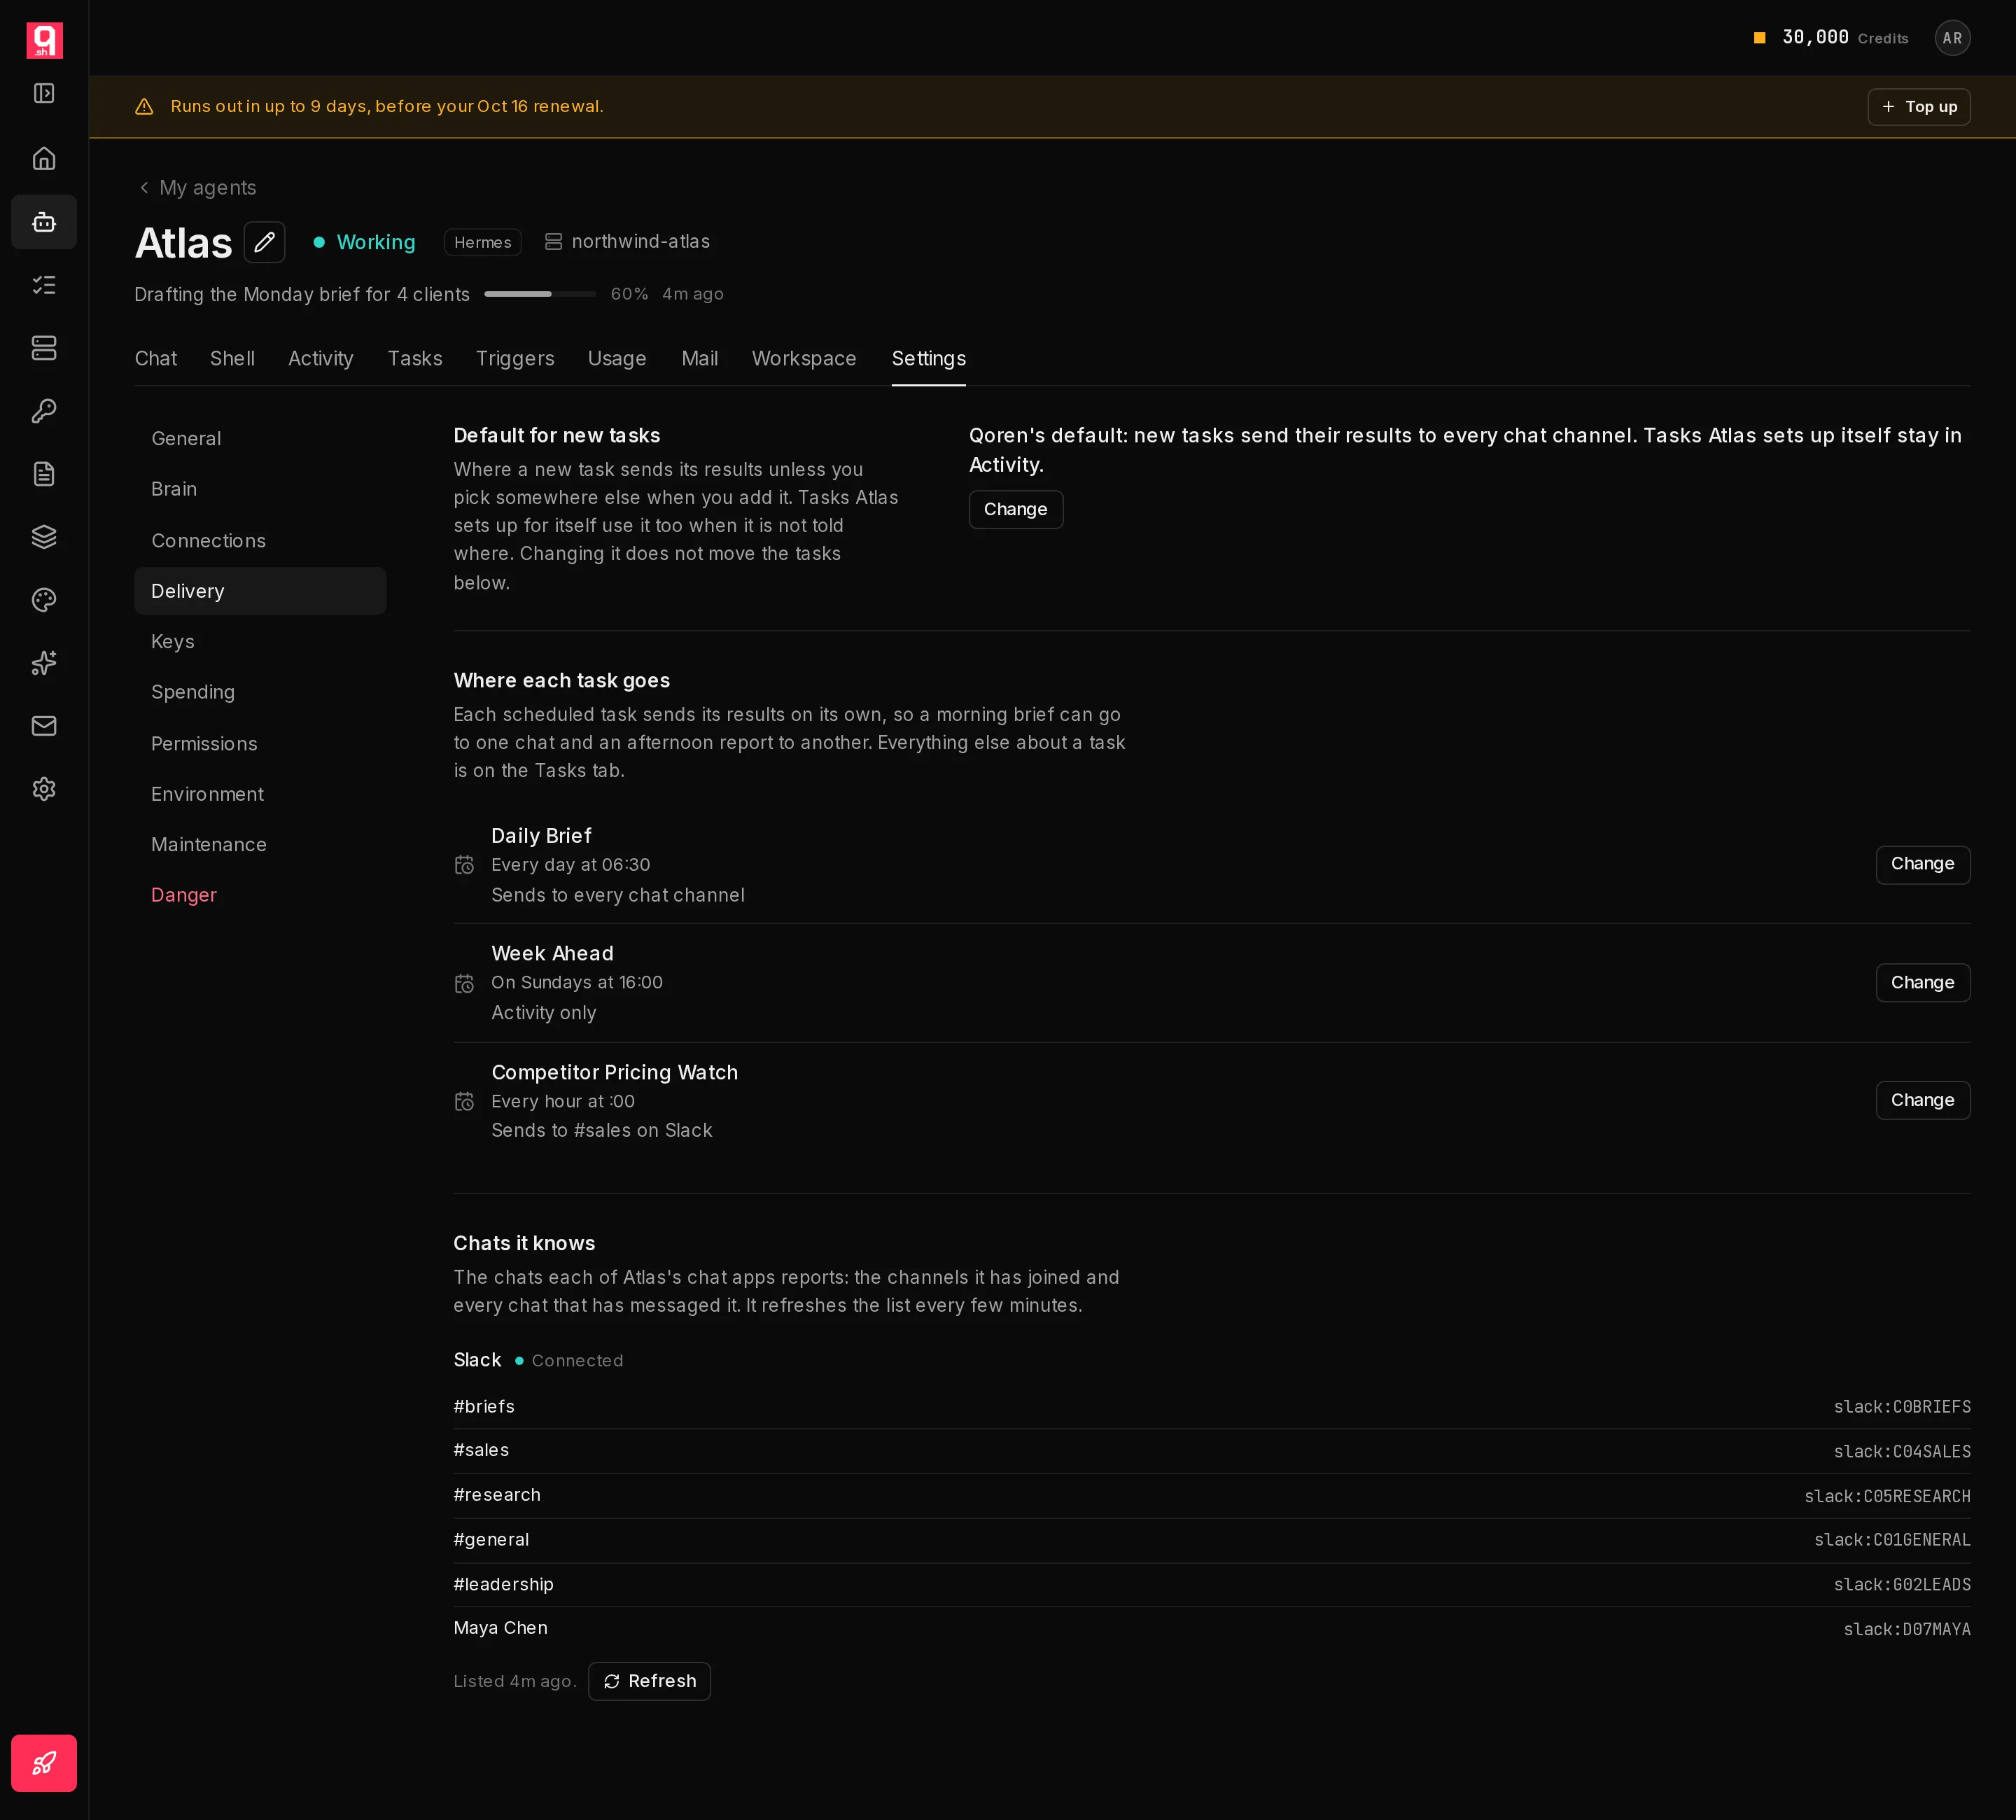This screenshot has width=2016, height=1820.
Task: Open the Agents robot icon in sidebar
Action: (x=44, y=222)
